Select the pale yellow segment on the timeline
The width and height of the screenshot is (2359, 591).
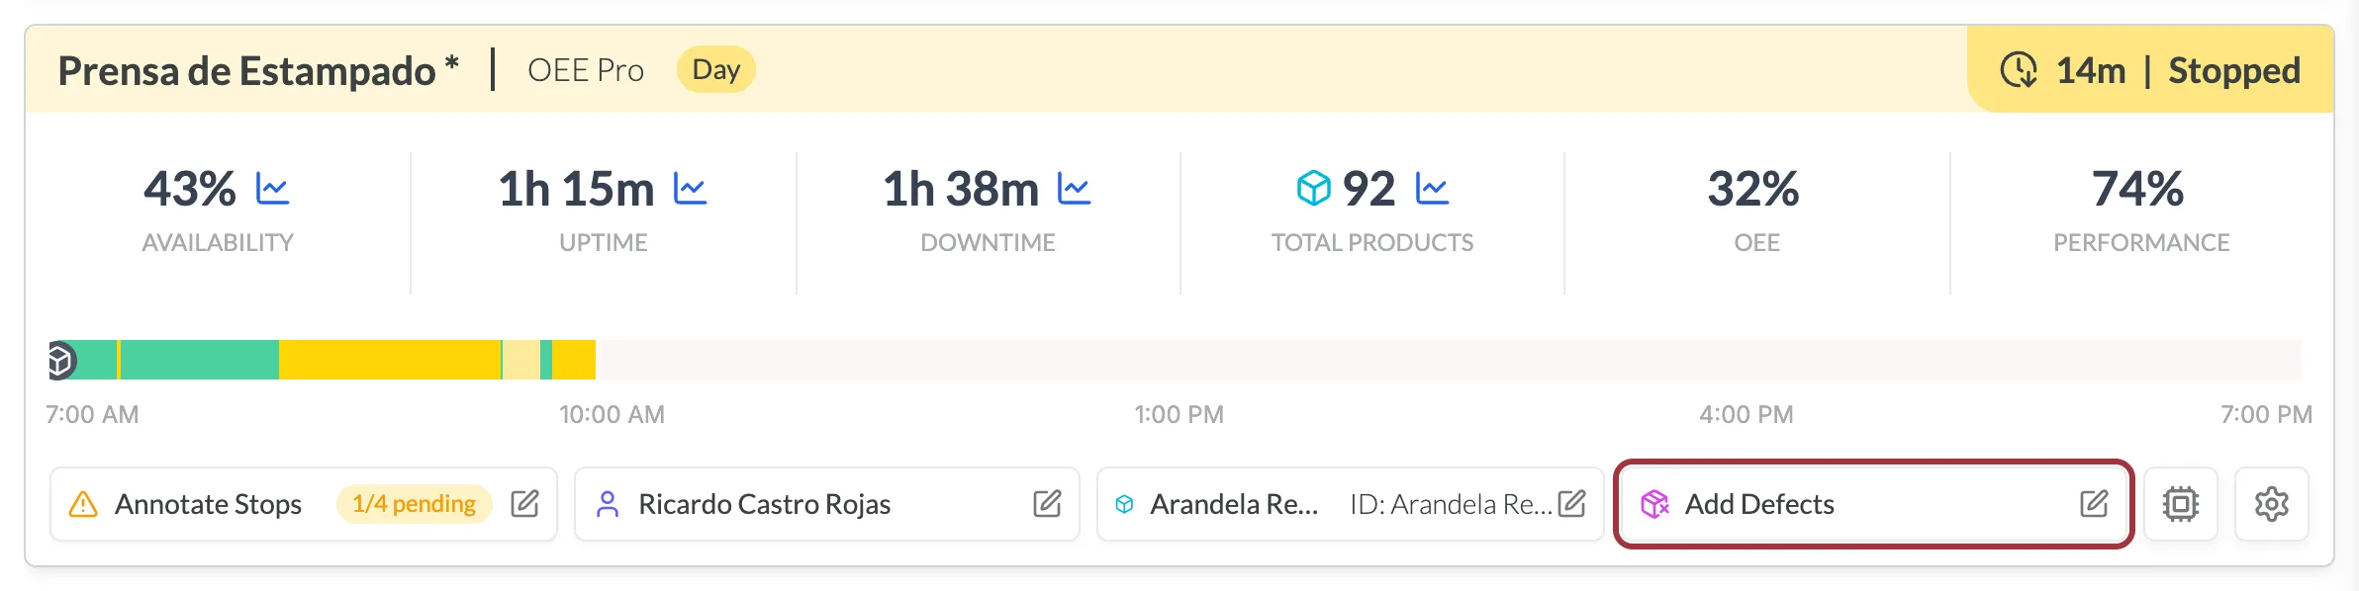522,360
